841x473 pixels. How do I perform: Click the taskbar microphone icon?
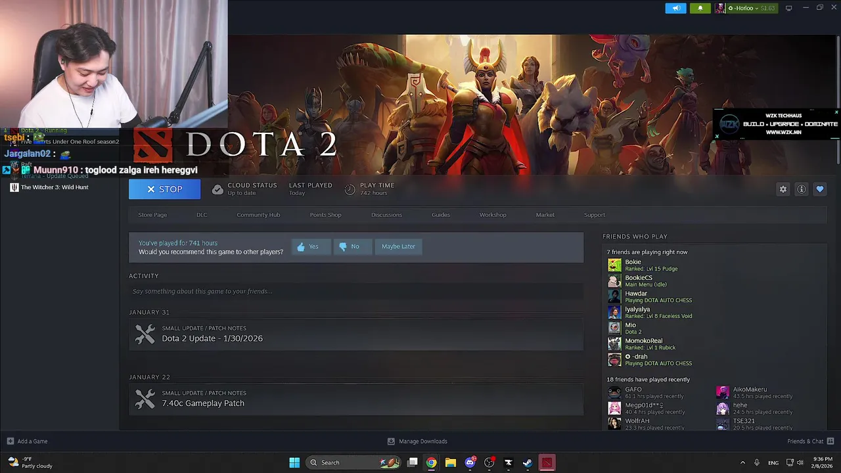tap(757, 462)
